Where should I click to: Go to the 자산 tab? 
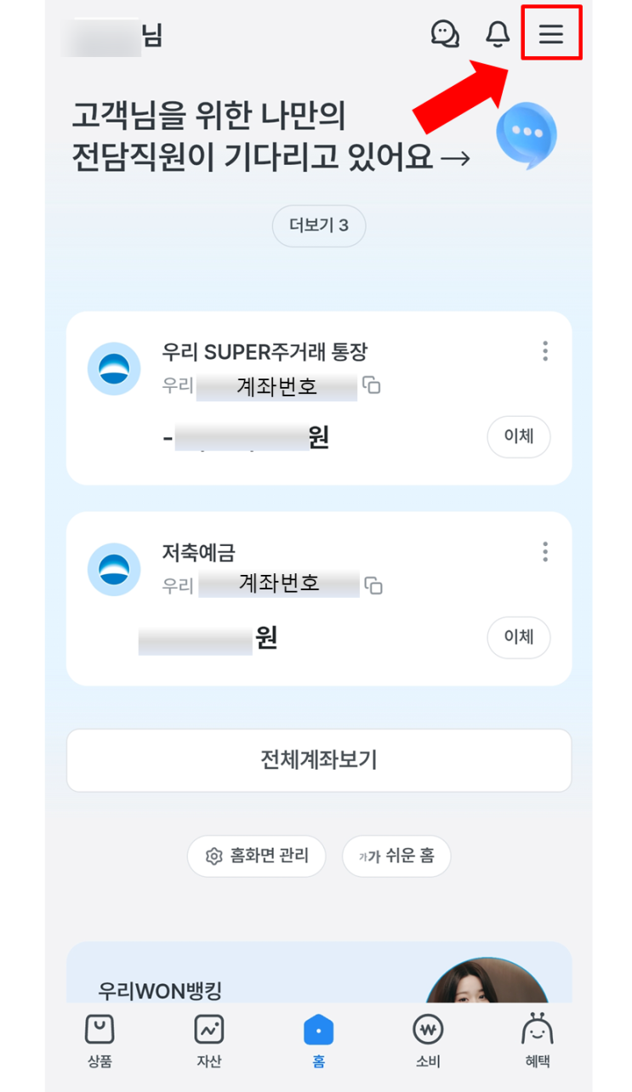pyautogui.click(x=208, y=1040)
